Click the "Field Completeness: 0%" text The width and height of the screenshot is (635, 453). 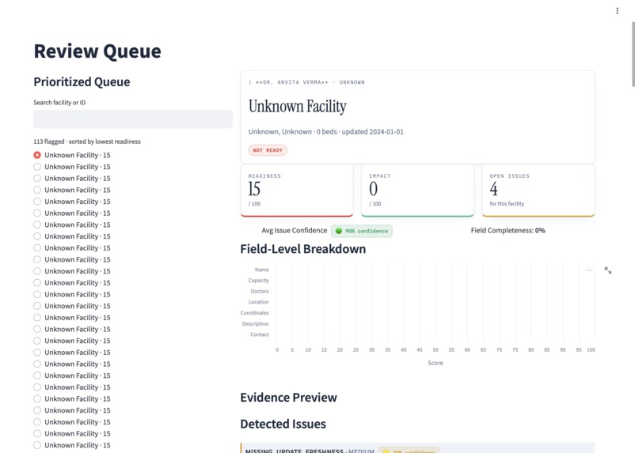coord(508,231)
